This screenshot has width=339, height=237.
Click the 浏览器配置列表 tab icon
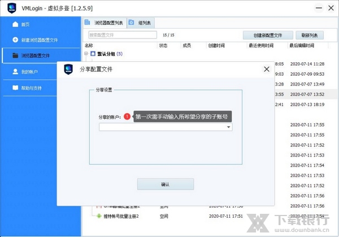click(x=87, y=22)
